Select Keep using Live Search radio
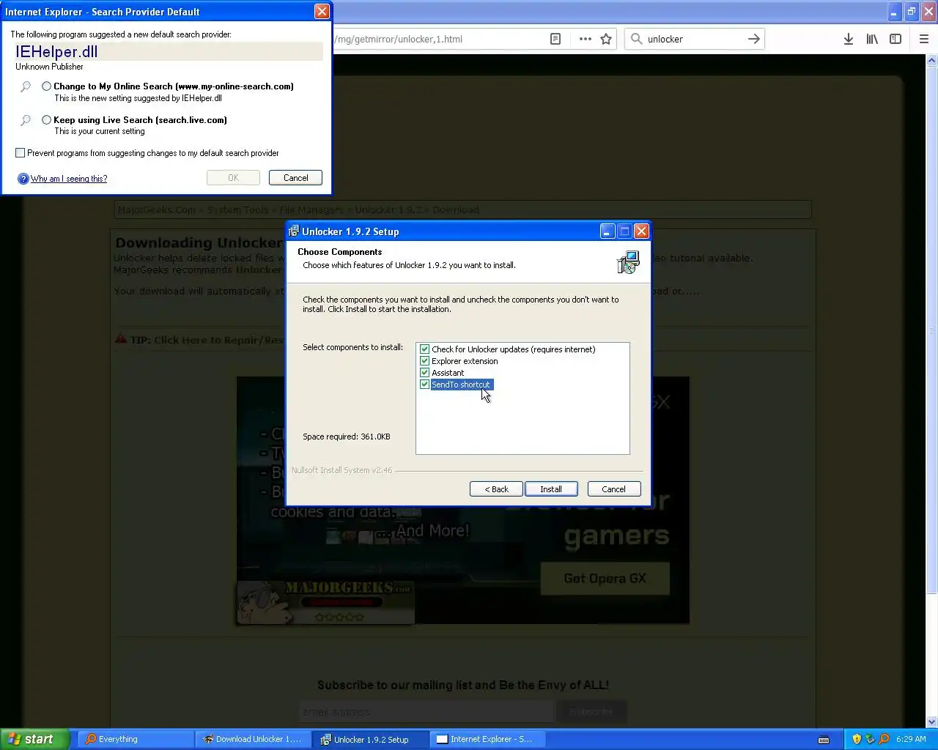 tap(47, 120)
